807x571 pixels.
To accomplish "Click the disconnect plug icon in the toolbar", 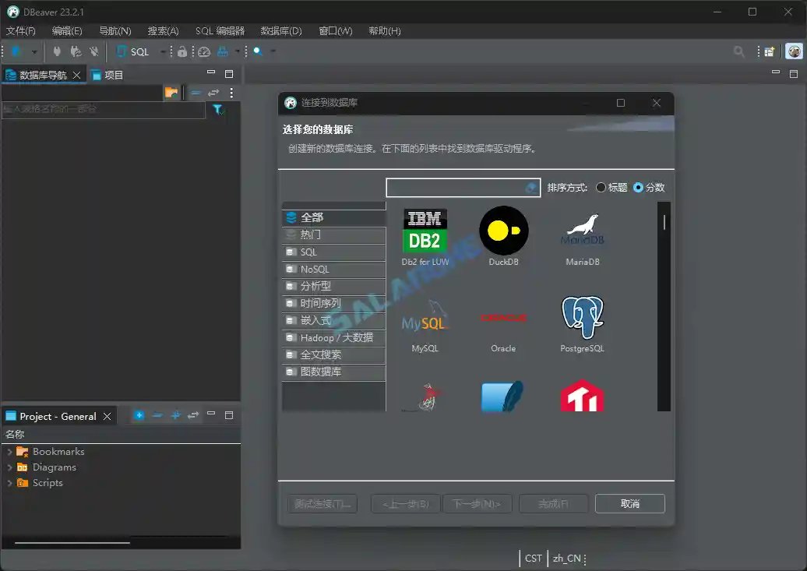I will tap(93, 51).
